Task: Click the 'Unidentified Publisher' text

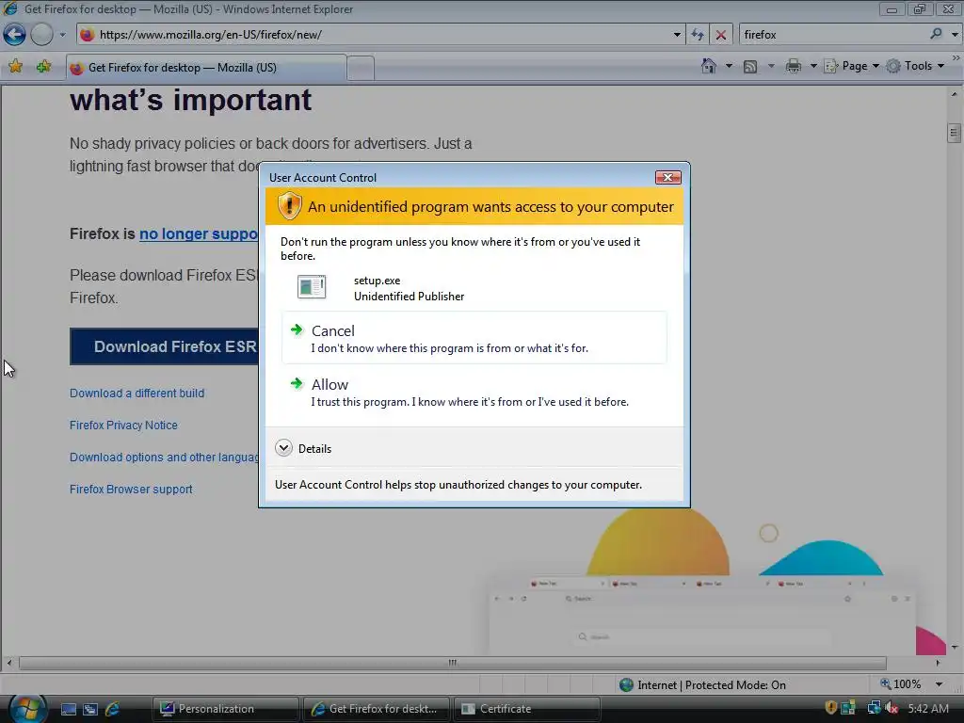Action: [x=409, y=297]
